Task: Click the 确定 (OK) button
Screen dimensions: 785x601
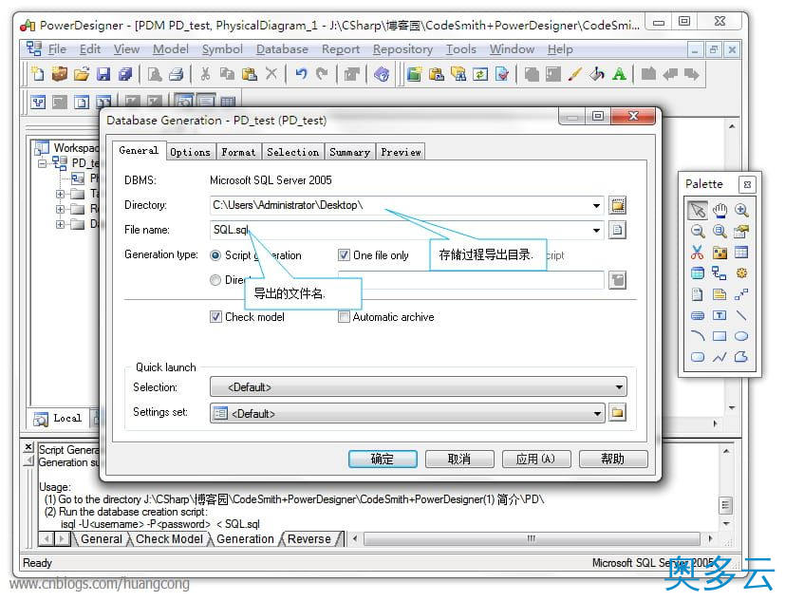Action: click(x=383, y=459)
